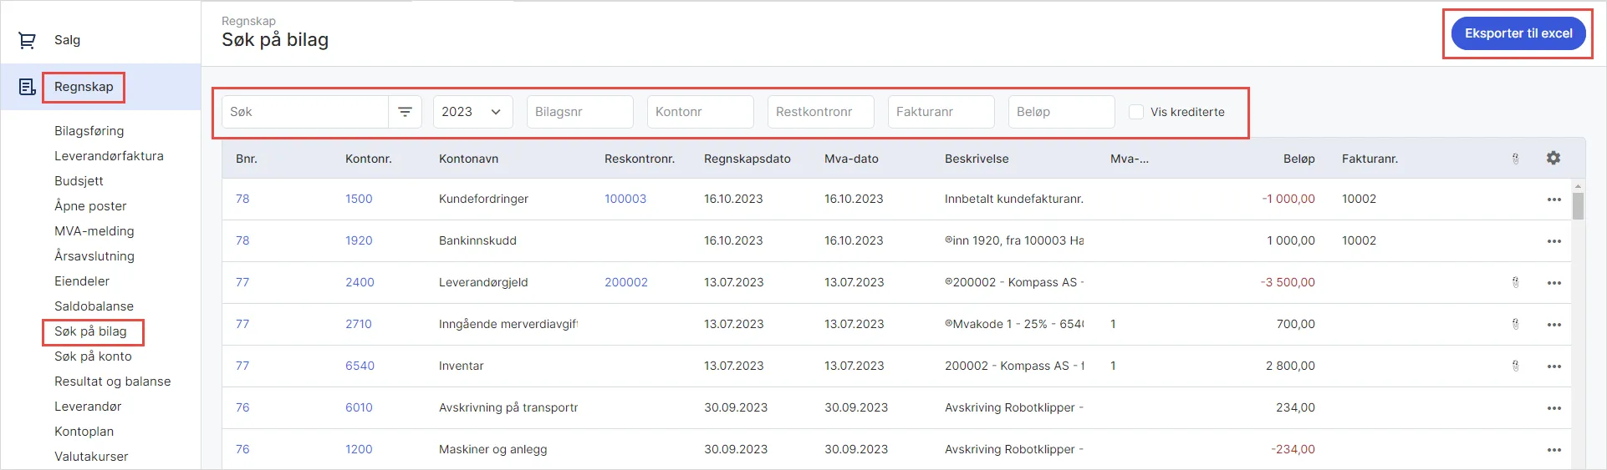Open the search filter options icon

click(405, 112)
